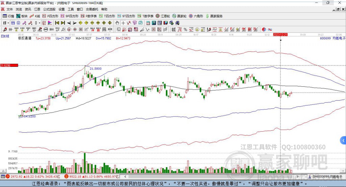This screenshot has height=187, width=346.
Task: Open the 文件 menu
Action: [9, 9]
